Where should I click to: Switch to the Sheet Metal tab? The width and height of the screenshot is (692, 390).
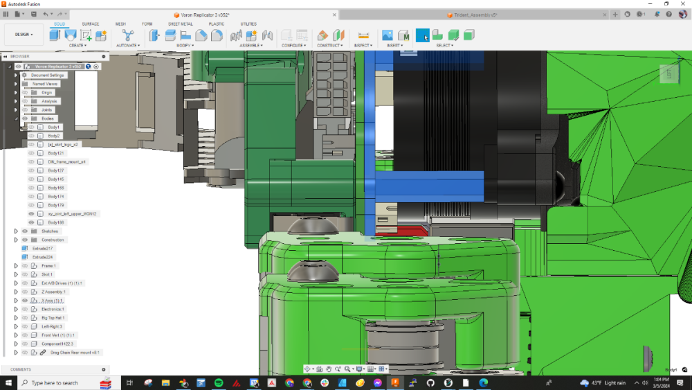click(x=180, y=24)
